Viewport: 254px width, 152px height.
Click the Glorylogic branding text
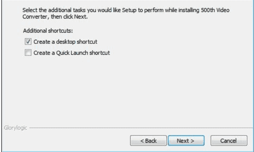(15, 128)
